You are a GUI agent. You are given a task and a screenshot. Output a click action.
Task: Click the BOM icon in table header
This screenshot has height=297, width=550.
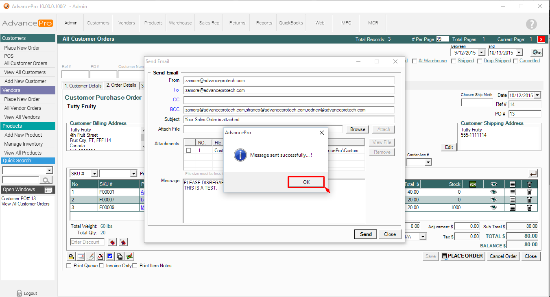point(473,184)
